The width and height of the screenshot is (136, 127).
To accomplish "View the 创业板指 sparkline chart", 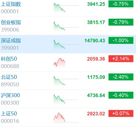I will [66, 26].
